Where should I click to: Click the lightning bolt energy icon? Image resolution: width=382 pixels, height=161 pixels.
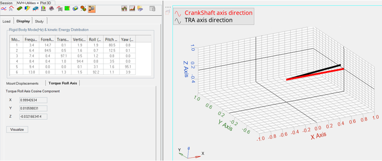coord(27,9)
